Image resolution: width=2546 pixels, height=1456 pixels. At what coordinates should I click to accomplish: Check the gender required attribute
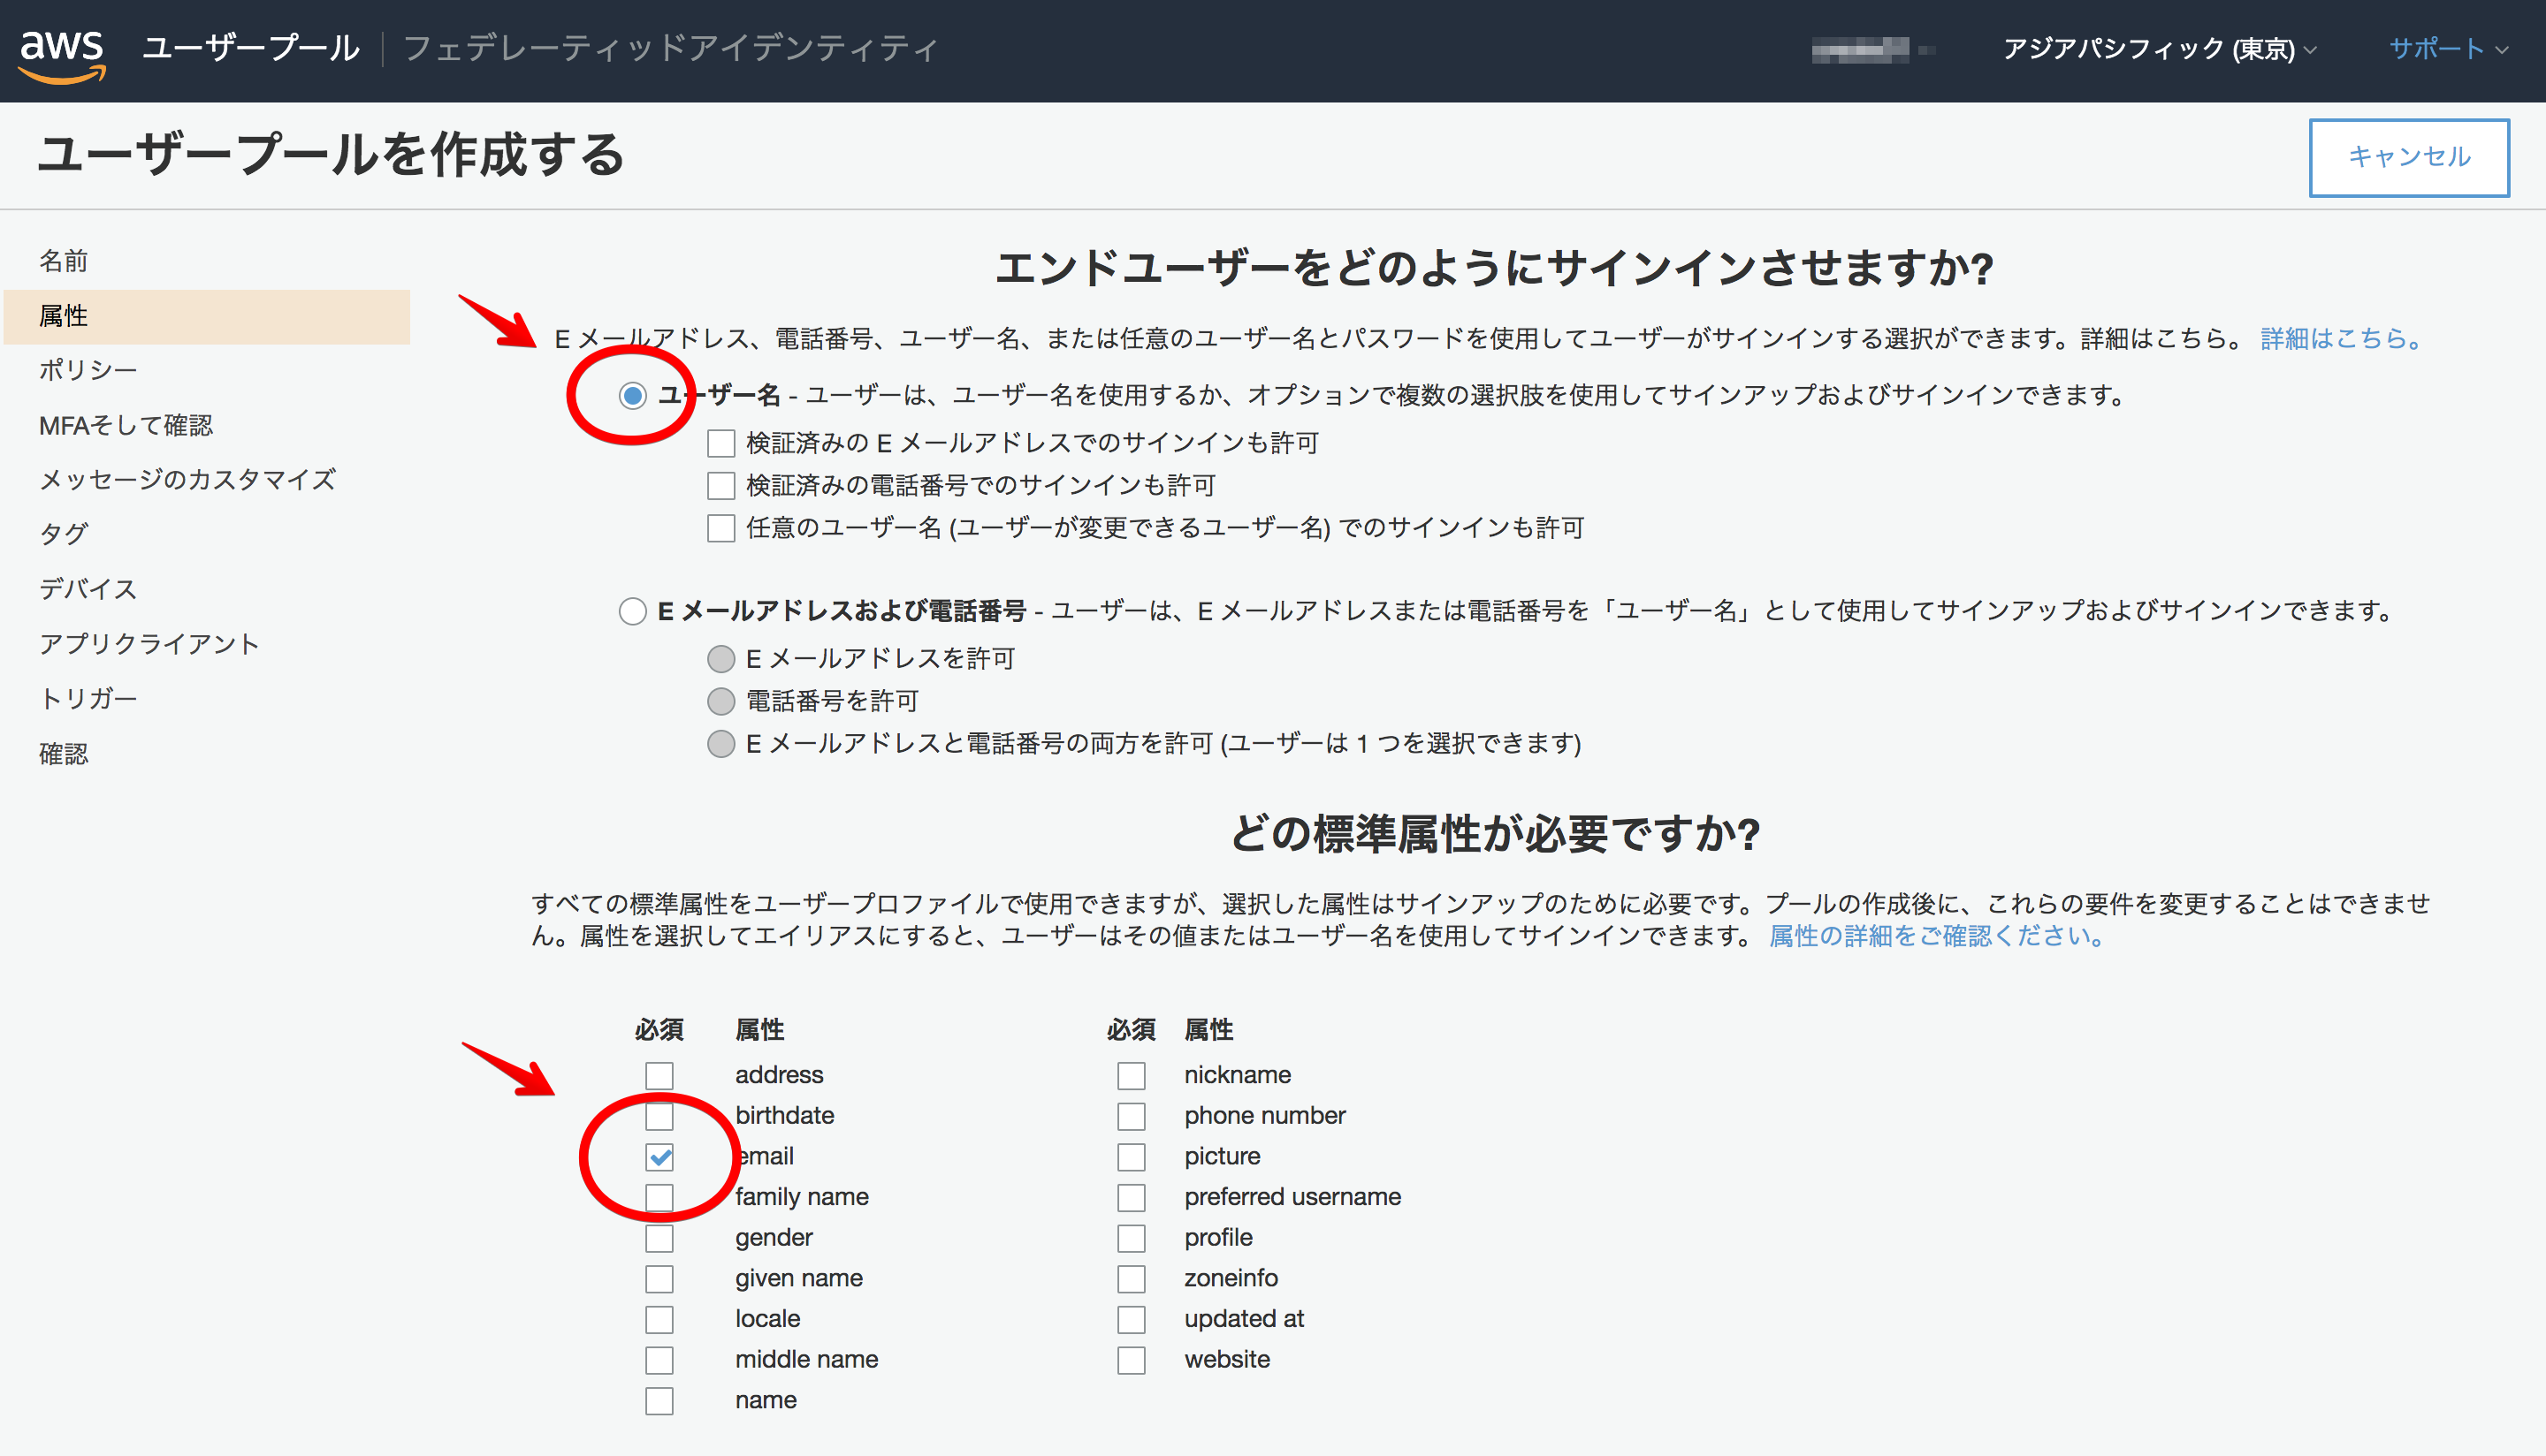click(x=659, y=1238)
